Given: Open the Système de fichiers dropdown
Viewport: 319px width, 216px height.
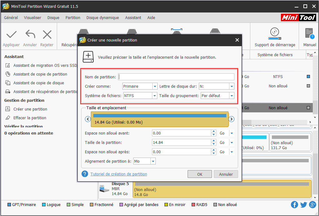Looking at the screenshot, I should click(155, 96).
